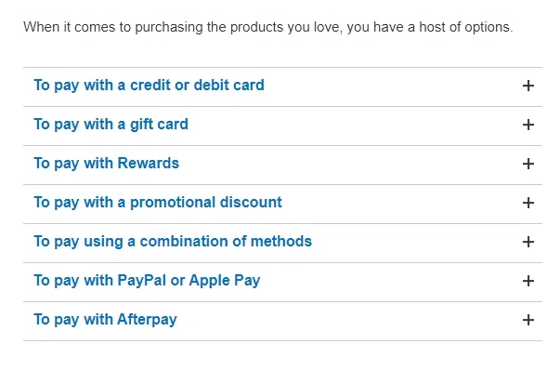Show gift card payment steps using plus sign
This screenshot has width=560, height=384.
click(528, 125)
